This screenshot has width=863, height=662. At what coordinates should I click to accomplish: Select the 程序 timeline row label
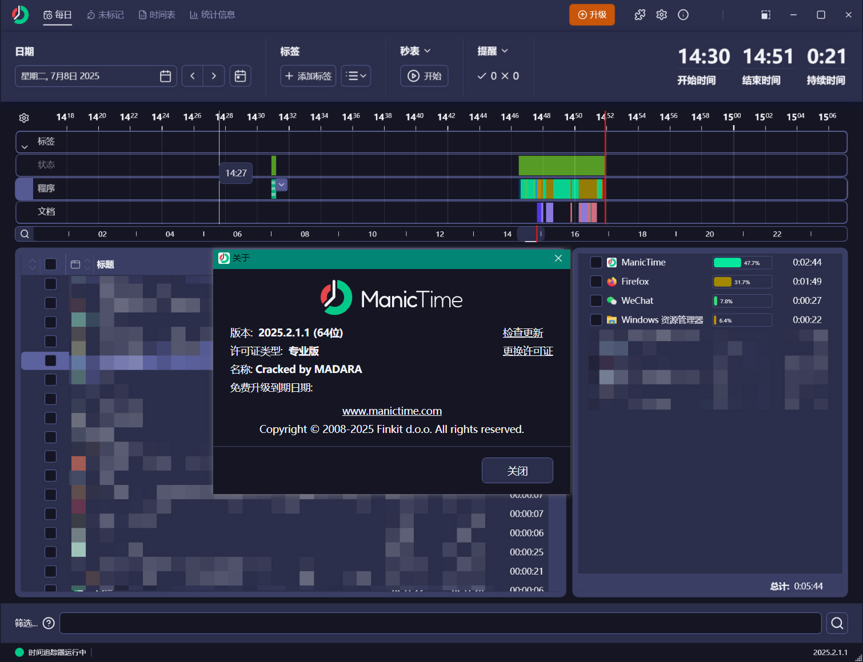pyautogui.click(x=46, y=188)
